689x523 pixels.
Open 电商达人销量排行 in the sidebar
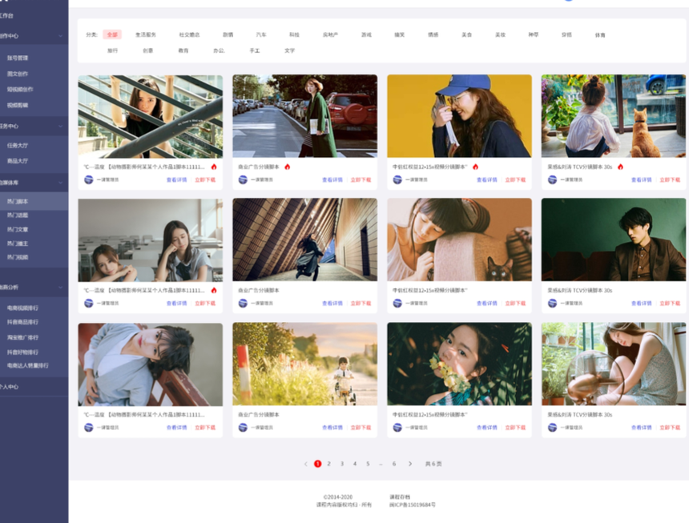[x=28, y=365]
